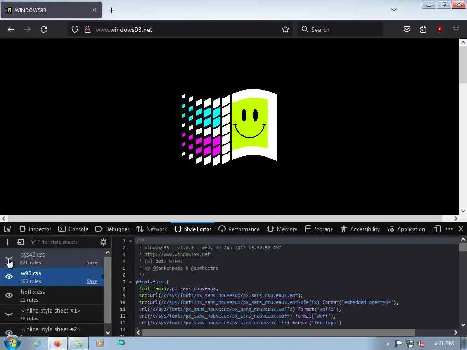Open devtools three-dot customize menu
Image resolution: width=467 pixels, height=350 pixels.
449,229
